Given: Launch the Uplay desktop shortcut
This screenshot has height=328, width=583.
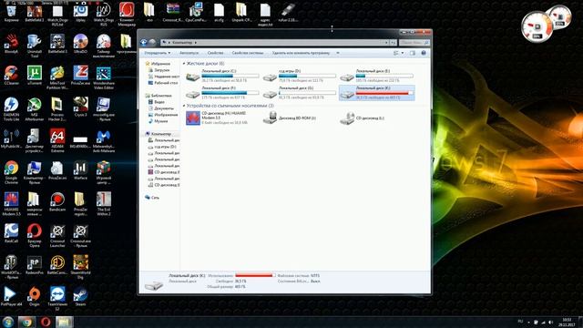Looking at the screenshot, I should click(80, 14).
